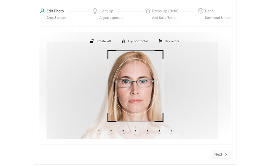Image resolution: width=271 pixels, height=167 pixels.
Task: Click the Flip vertical icon
Action: coord(160,41)
